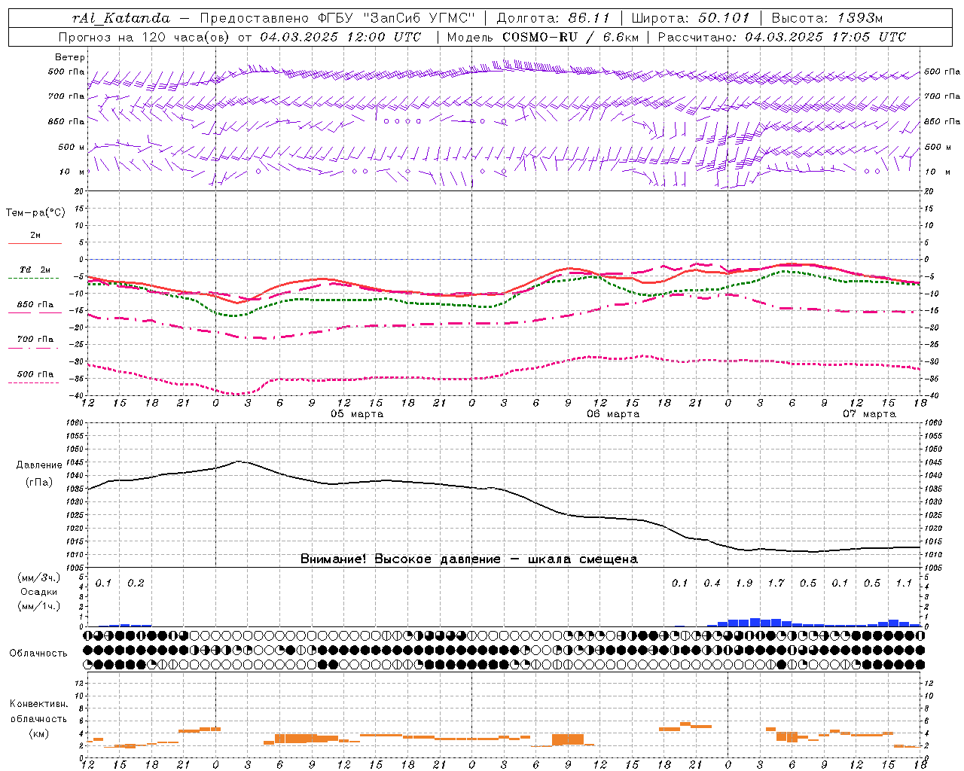Click the Тем-ра(°C) axis label
Screen dimensions: 964x771
35,212
